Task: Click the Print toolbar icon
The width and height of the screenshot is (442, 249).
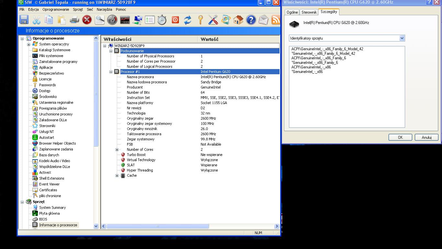Action: tap(74, 20)
